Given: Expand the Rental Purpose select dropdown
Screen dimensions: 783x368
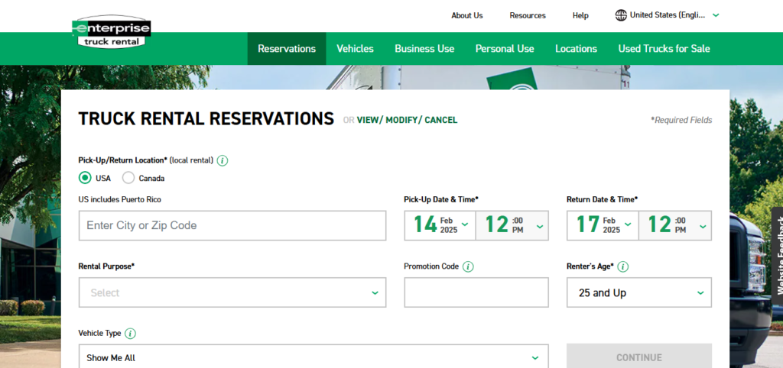Looking at the screenshot, I should 232,292.
